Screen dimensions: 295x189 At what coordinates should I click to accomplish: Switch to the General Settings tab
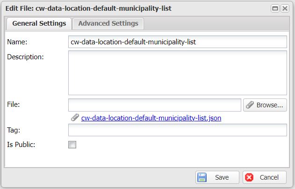pyautogui.click(x=39, y=23)
